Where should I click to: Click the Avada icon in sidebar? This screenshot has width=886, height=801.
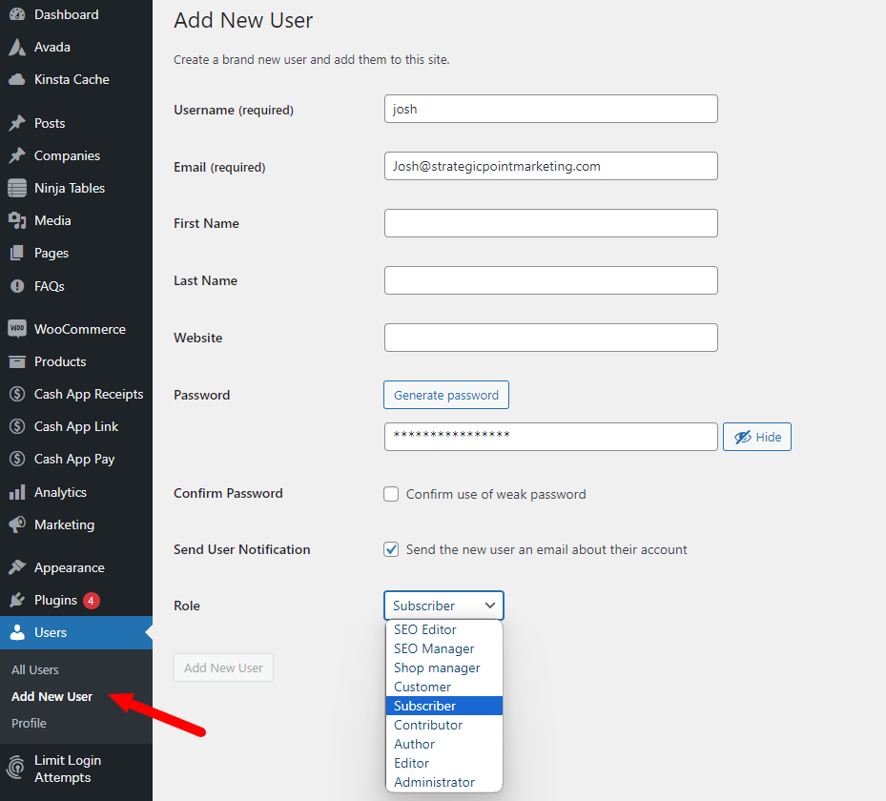pos(16,47)
